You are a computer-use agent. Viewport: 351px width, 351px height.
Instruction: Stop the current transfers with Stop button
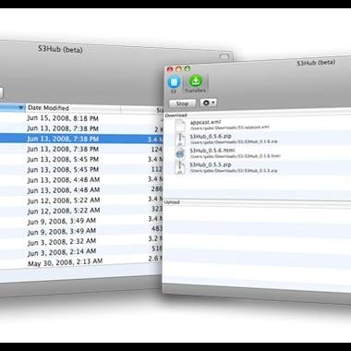point(182,103)
